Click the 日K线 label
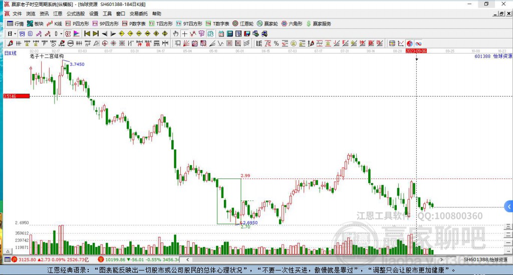The image size is (513, 275). click(11, 53)
